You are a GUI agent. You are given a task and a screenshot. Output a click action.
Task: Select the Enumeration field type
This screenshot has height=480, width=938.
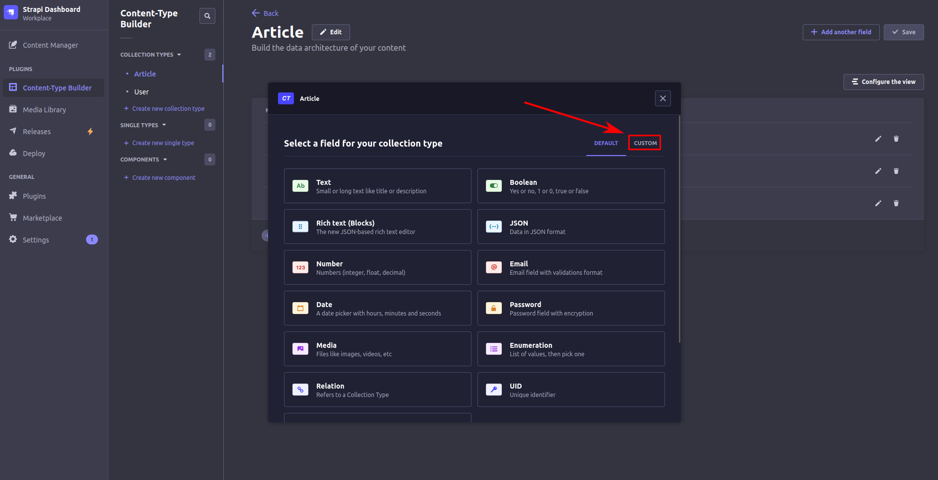coord(571,349)
